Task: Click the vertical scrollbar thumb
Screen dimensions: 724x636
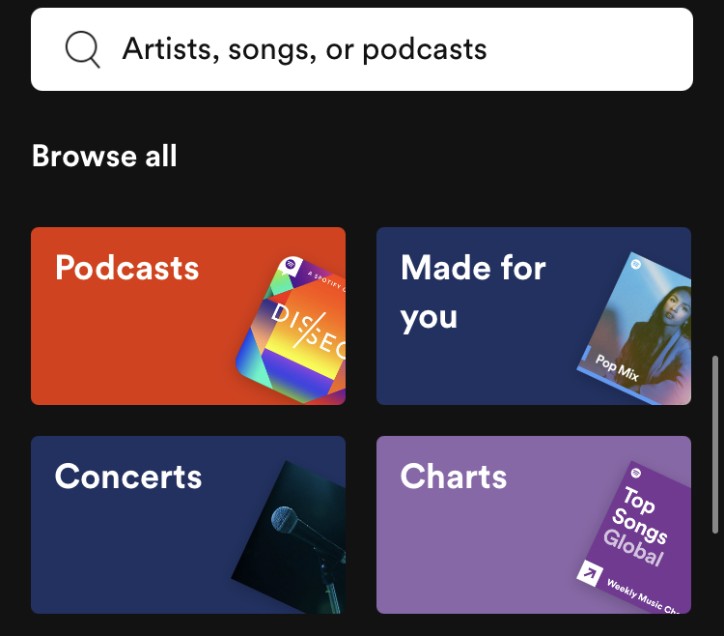Action: (715, 445)
